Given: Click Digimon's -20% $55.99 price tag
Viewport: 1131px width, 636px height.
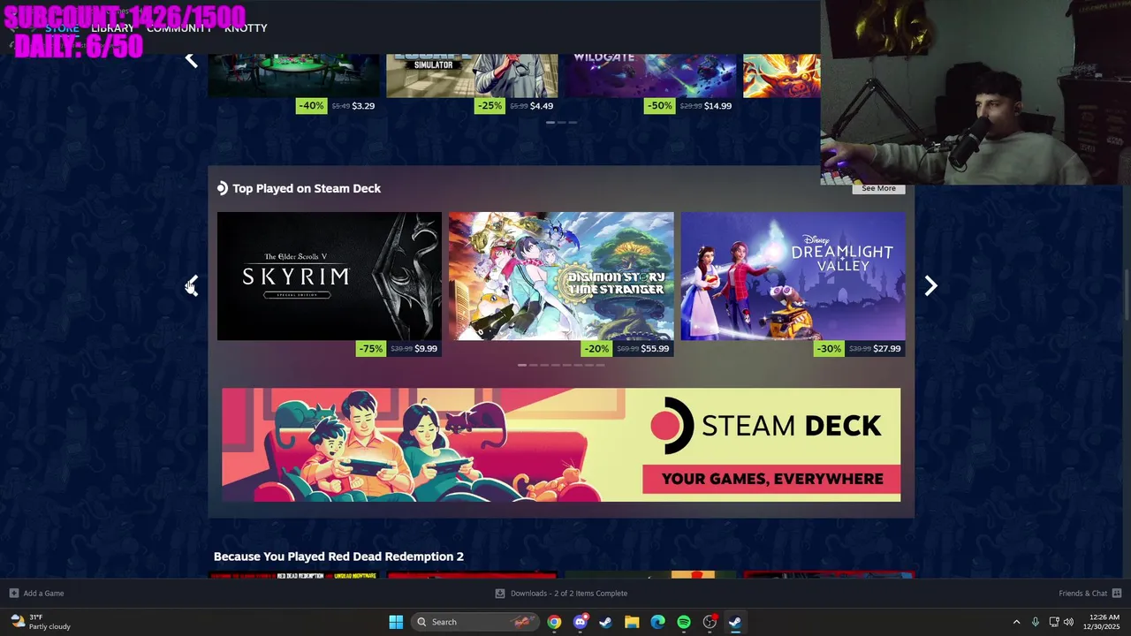Looking at the screenshot, I should (627, 348).
